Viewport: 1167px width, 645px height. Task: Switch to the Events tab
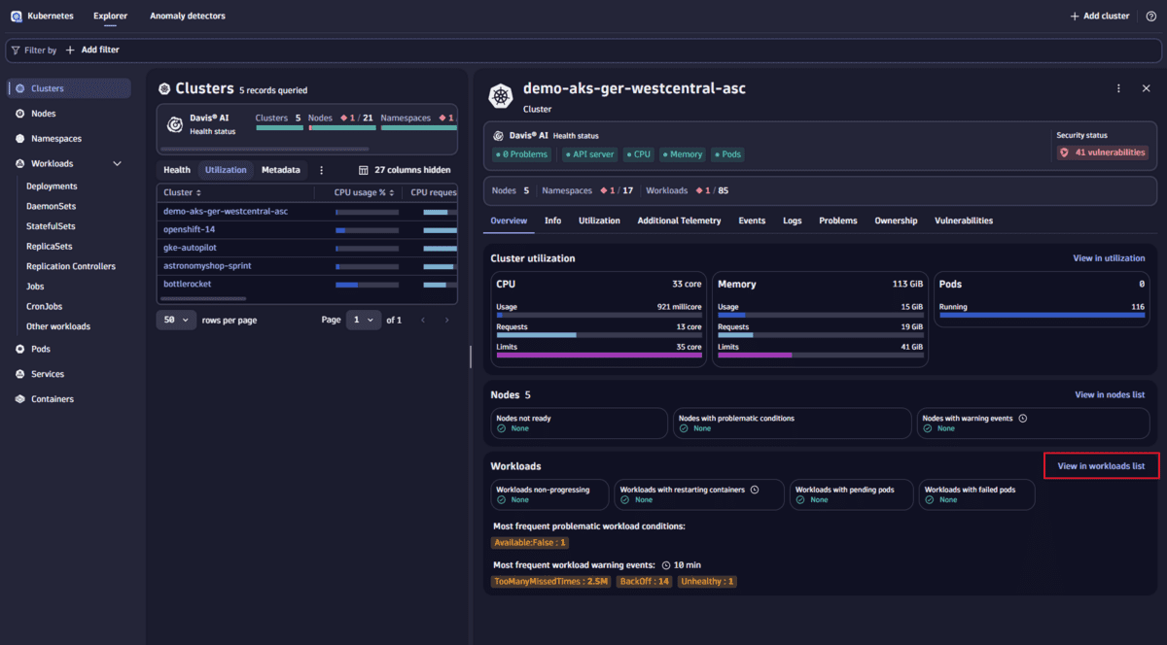(x=751, y=221)
